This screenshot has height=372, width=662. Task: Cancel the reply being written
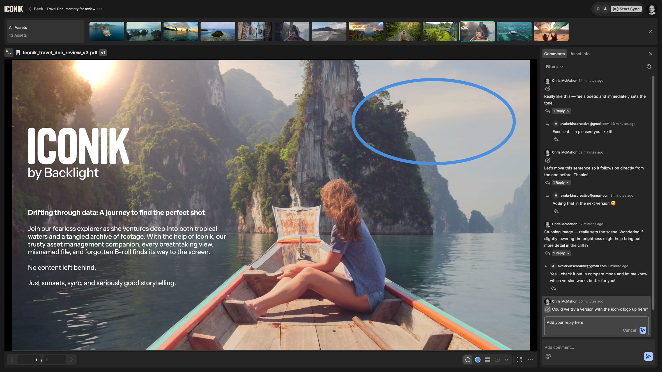(x=629, y=330)
